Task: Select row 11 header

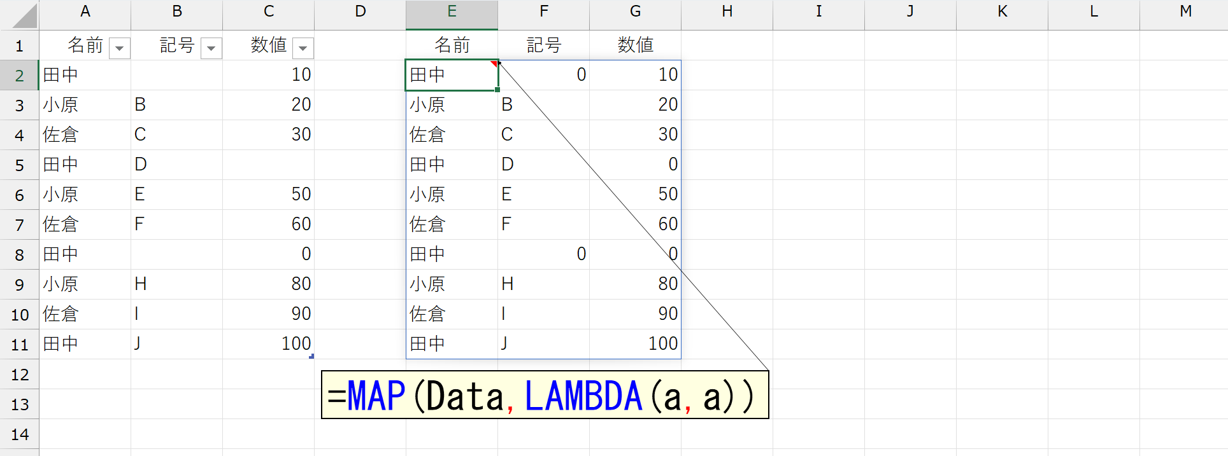Action: coord(19,345)
